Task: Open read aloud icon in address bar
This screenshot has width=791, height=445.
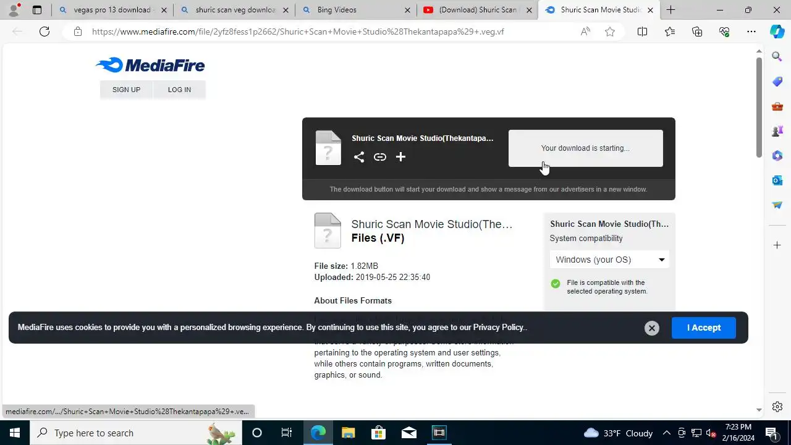Action: click(585, 32)
